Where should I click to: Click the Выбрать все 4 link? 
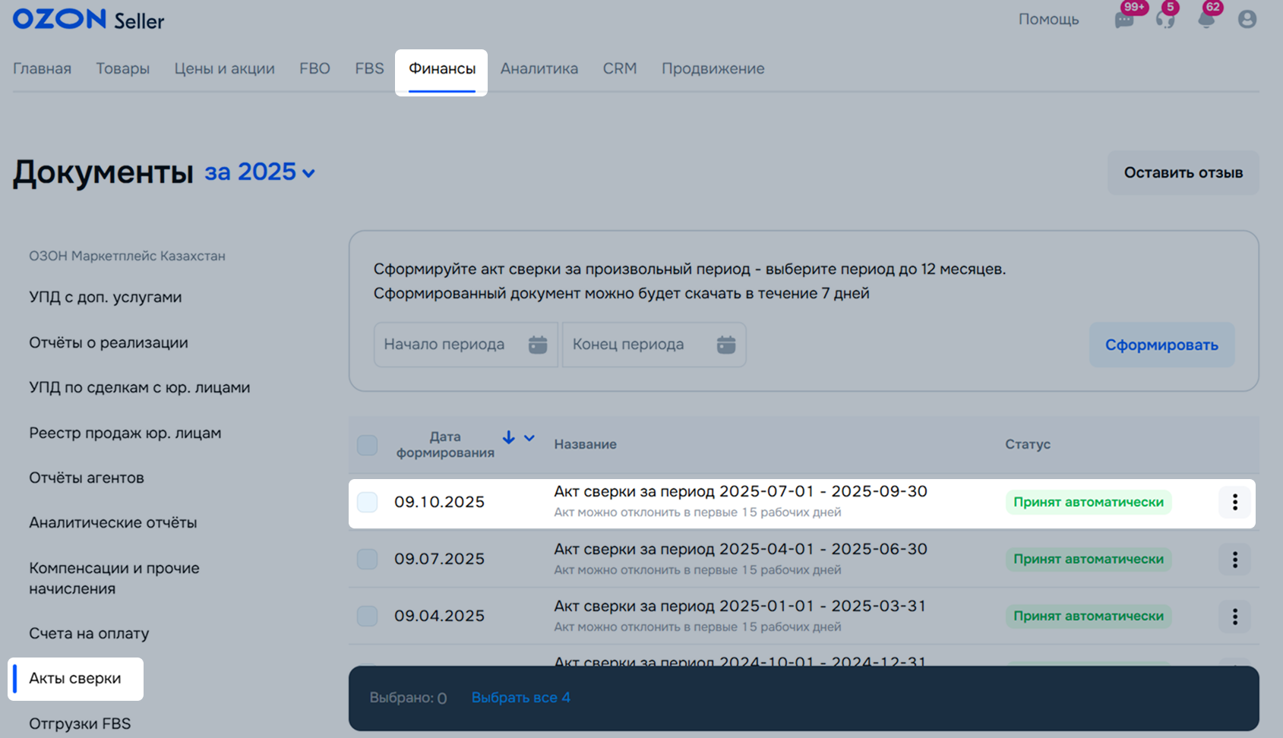[x=520, y=698]
